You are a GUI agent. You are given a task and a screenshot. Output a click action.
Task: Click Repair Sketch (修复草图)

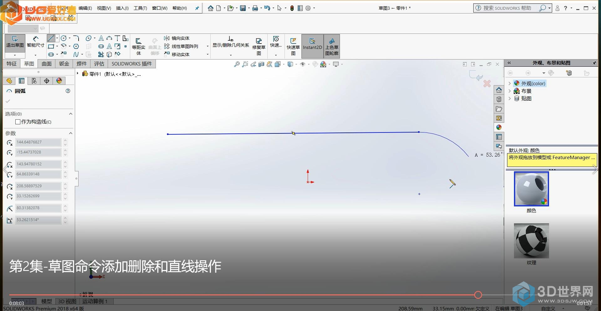point(259,46)
